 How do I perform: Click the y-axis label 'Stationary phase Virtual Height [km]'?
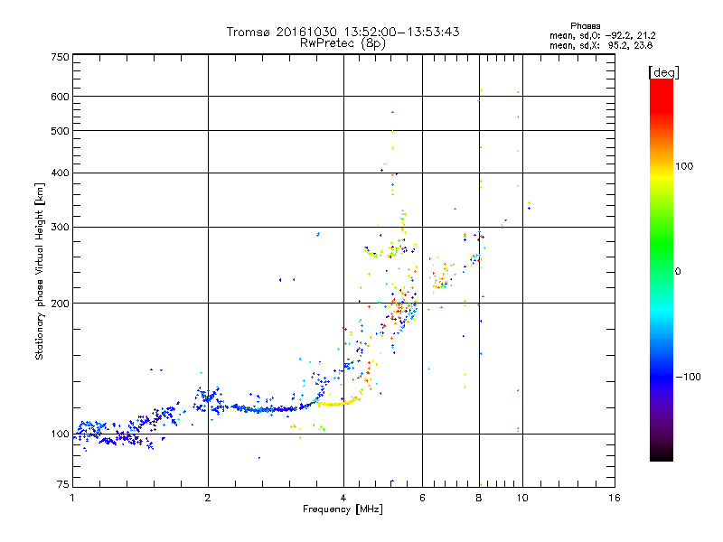point(39,272)
